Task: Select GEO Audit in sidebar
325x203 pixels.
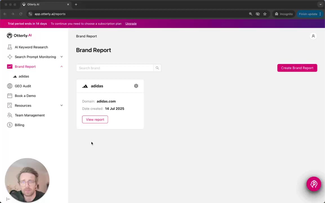Action: click(23, 86)
